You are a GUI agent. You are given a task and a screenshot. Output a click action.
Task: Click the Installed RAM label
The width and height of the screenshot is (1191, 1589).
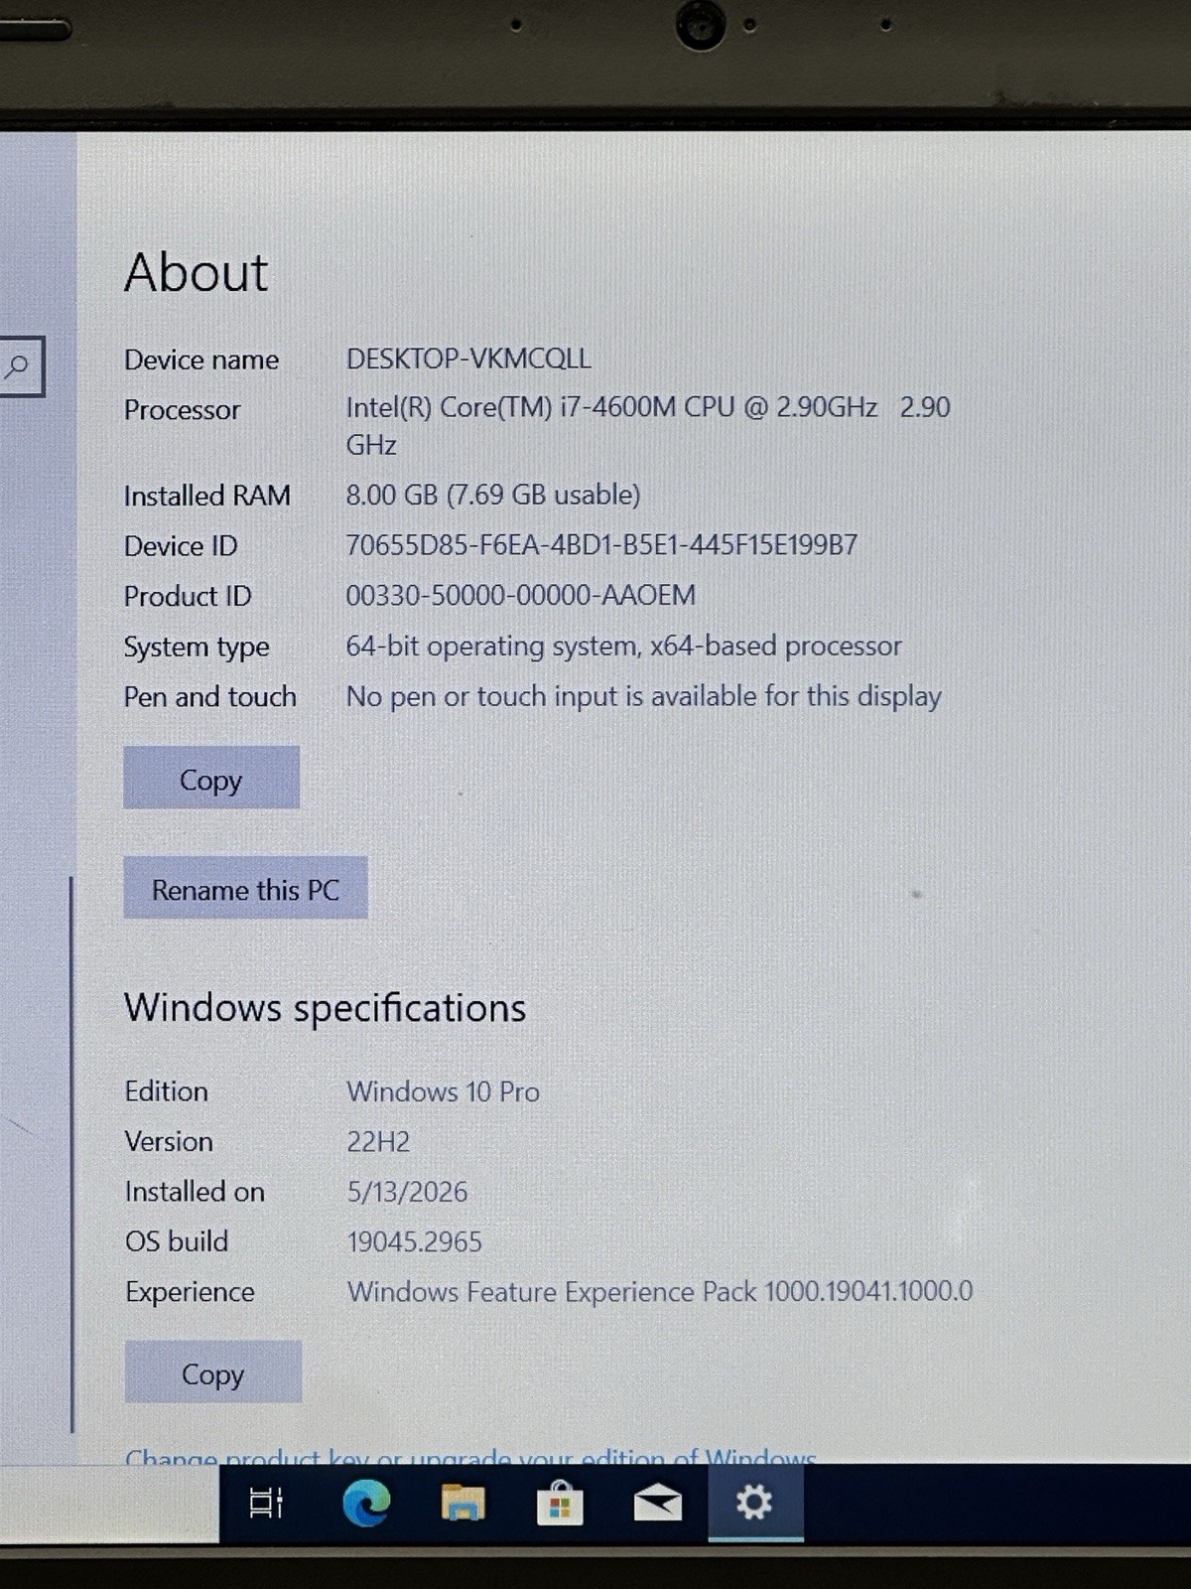pyautogui.click(x=207, y=495)
